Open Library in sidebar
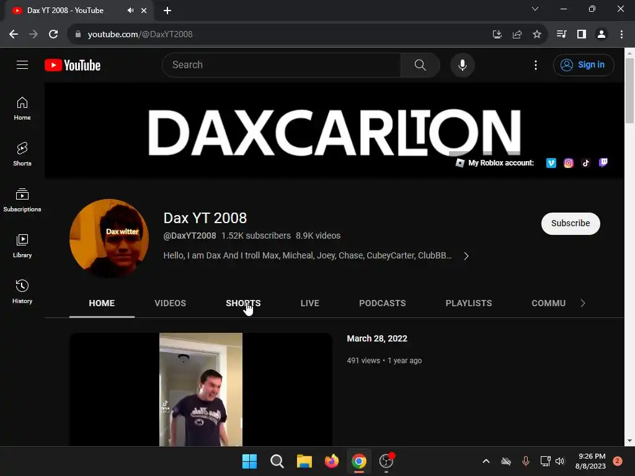Image resolution: width=635 pixels, height=476 pixels. click(x=22, y=245)
